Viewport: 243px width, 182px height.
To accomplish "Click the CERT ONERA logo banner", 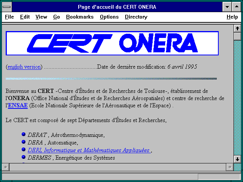I will [x=112, y=43].
